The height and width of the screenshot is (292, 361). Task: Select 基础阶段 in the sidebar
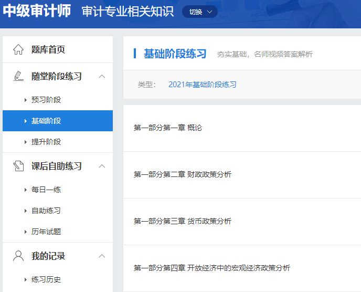[x=46, y=121]
